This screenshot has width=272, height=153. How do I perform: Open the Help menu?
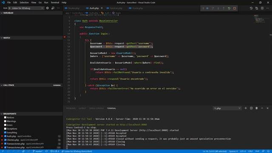[x=64, y=3]
